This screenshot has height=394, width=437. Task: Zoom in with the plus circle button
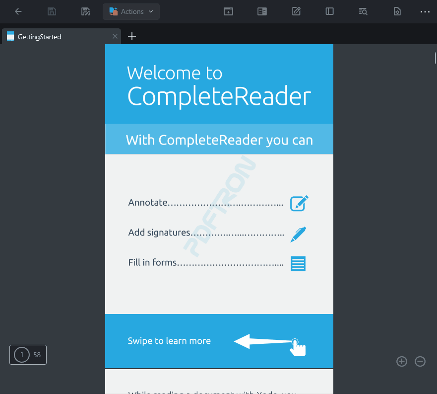(x=402, y=362)
